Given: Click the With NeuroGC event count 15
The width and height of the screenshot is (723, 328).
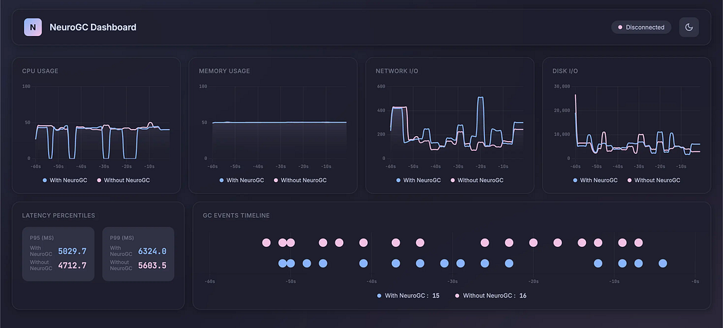Looking at the screenshot, I should [x=436, y=296].
